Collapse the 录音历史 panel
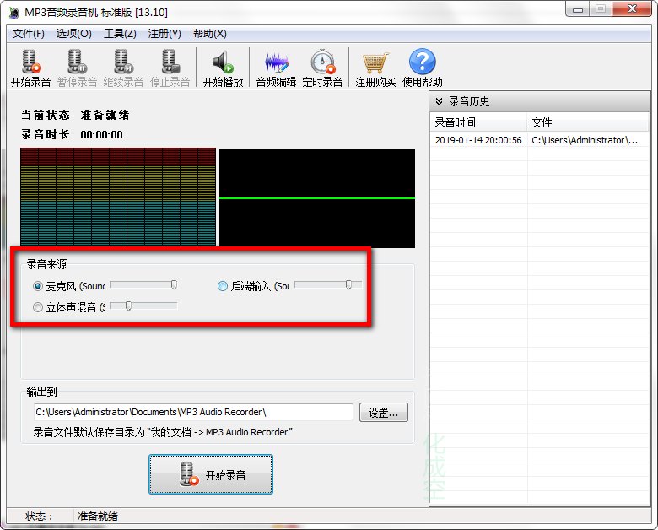The height and width of the screenshot is (530, 658). [x=440, y=101]
